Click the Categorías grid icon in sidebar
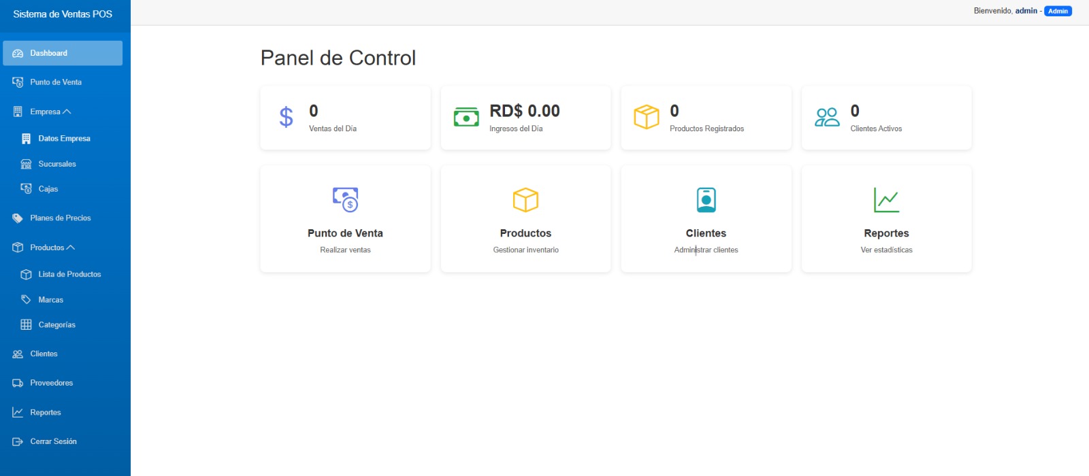This screenshot has height=476, width=1089. point(26,325)
